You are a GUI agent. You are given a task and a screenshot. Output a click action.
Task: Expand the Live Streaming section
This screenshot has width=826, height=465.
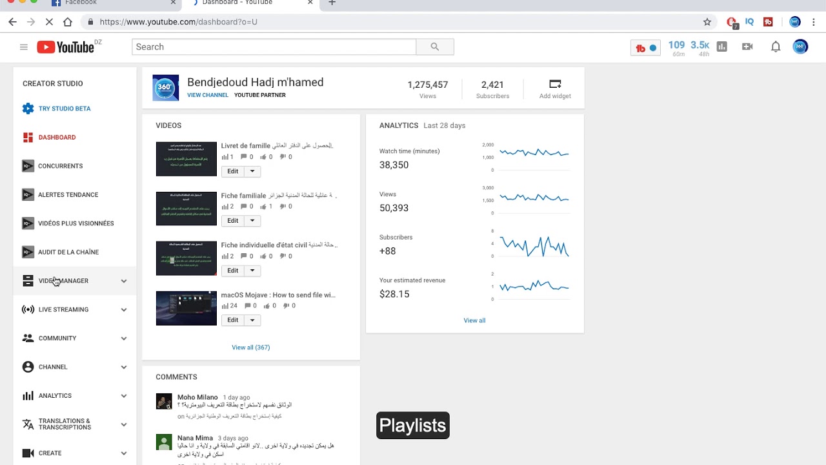pyautogui.click(x=123, y=309)
